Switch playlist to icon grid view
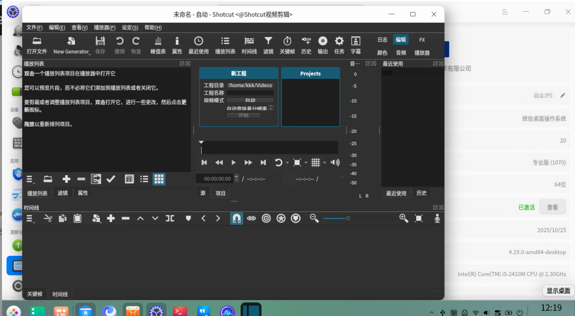The image size is (575, 316). pos(159,179)
